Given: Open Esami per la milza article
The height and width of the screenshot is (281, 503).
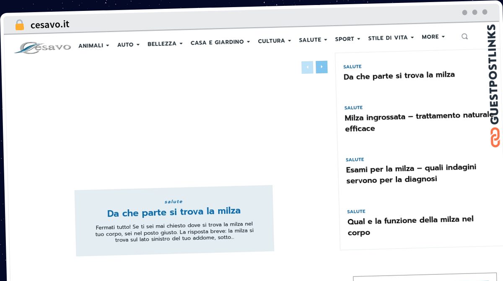Looking at the screenshot, I should tap(412, 173).
